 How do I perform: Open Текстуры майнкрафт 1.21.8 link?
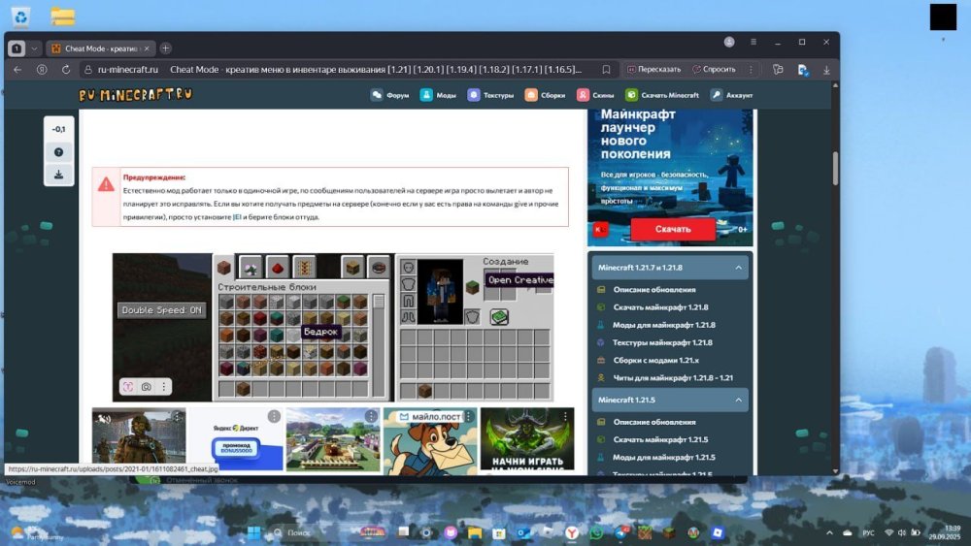click(662, 342)
